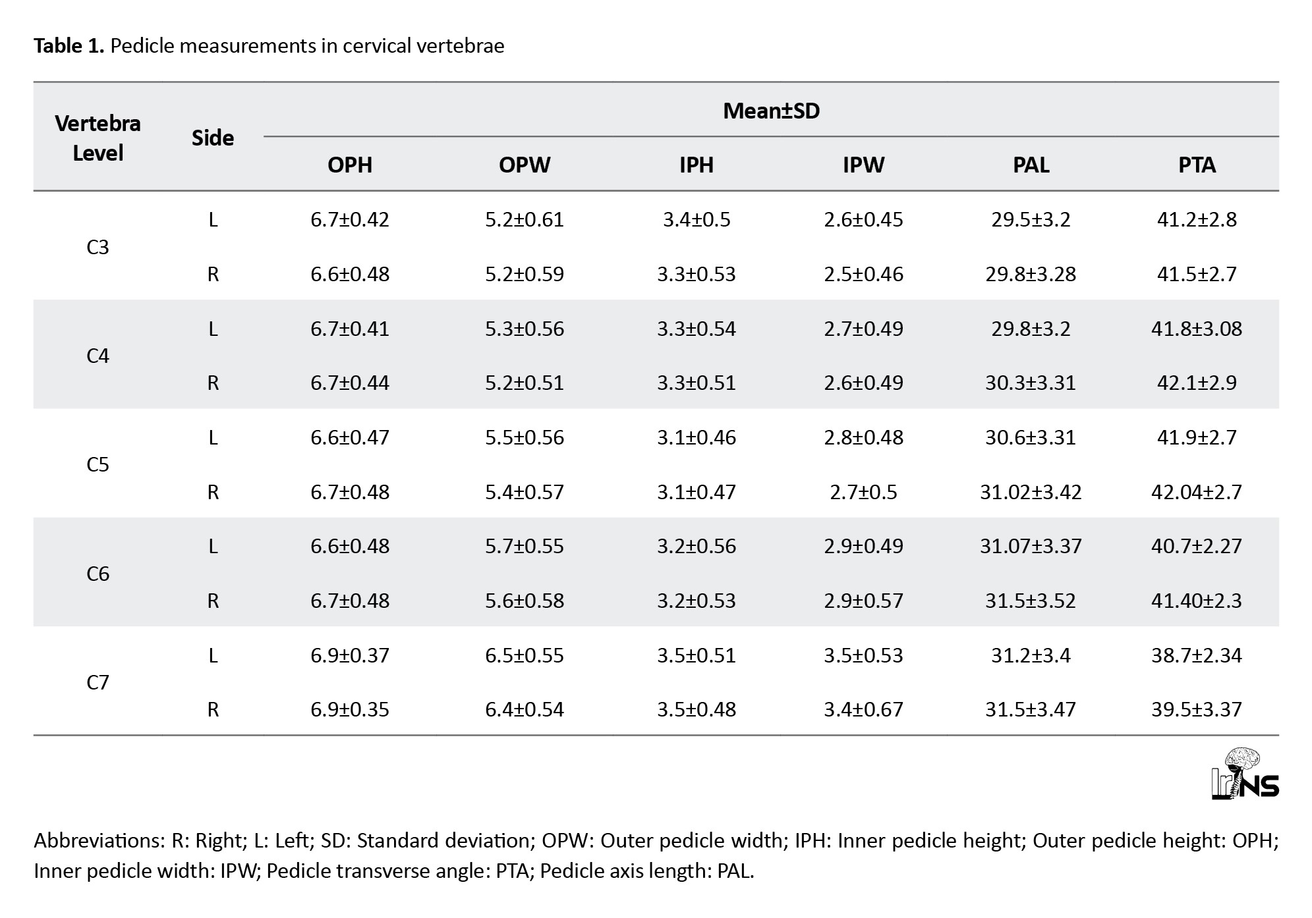This screenshot has height=918, width=1312.
Task: Select the OPW column header
Action: 524,165
